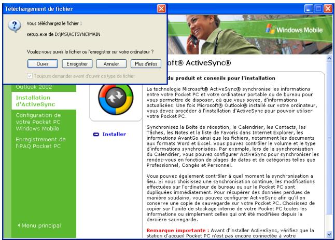Click the Ouvrir button in download dialog
The height and width of the screenshot is (240, 335).
43,64
